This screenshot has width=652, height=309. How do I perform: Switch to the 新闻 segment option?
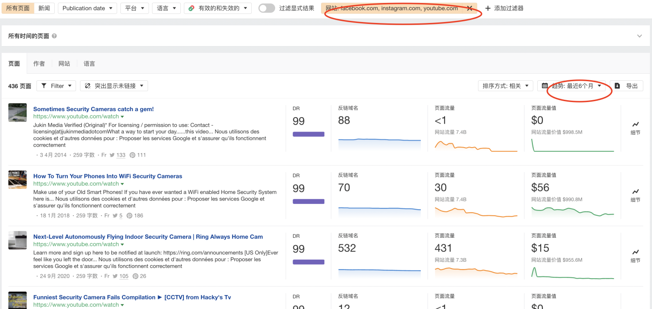coord(44,8)
